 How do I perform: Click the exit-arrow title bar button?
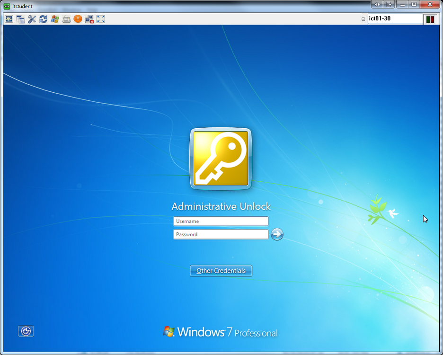click(389, 5)
